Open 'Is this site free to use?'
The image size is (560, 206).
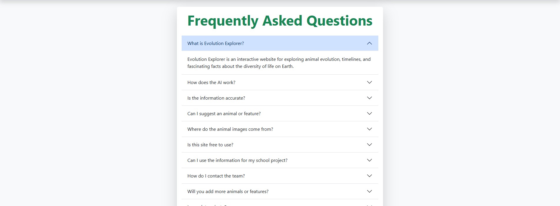click(x=210, y=145)
